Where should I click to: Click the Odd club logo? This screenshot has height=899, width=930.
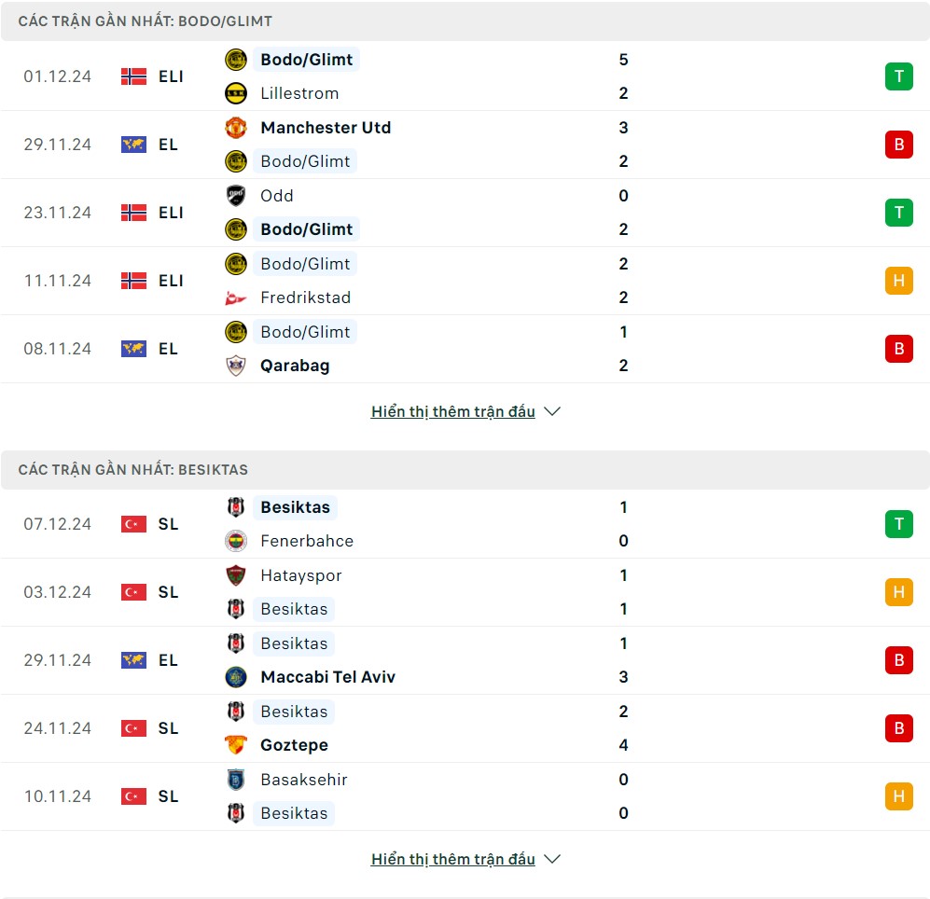click(x=236, y=196)
